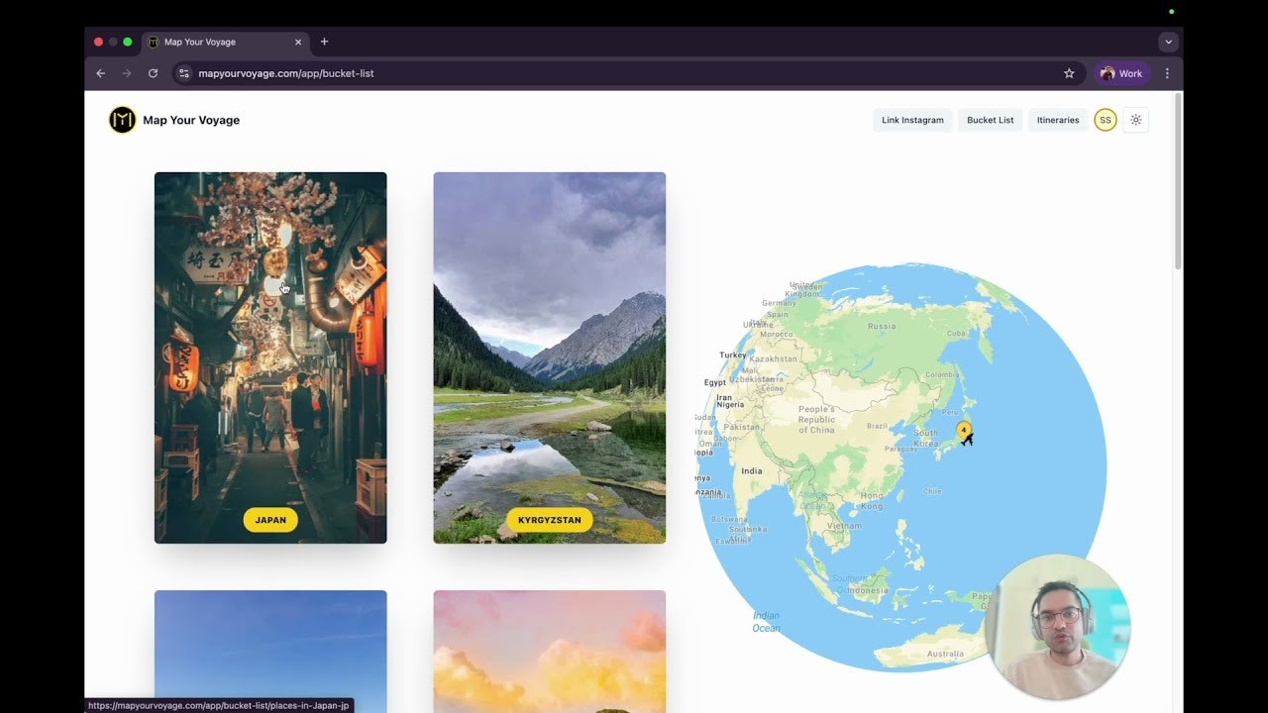The width and height of the screenshot is (1268, 713).
Task: Click the Link Instagram button
Action: point(911,120)
